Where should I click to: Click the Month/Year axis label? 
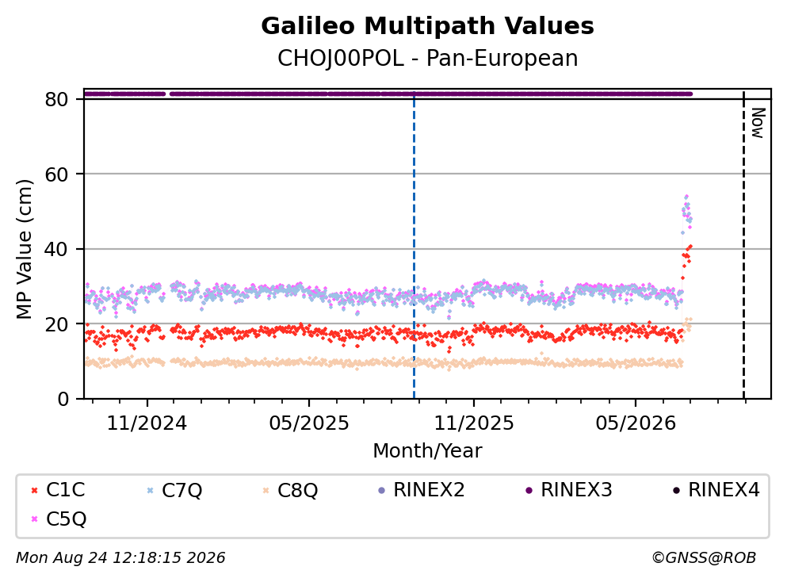coord(428,451)
